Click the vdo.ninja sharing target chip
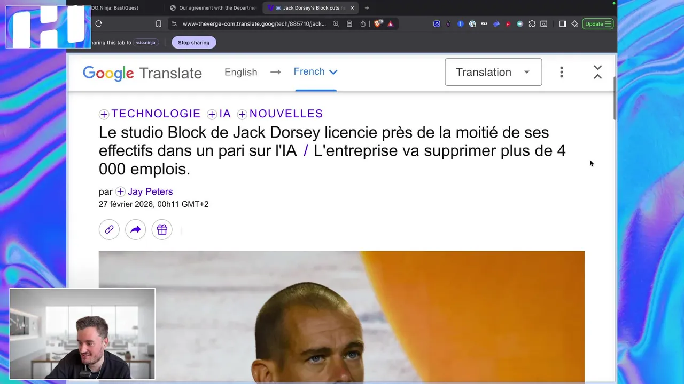This screenshot has height=384, width=684. [x=145, y=43]
